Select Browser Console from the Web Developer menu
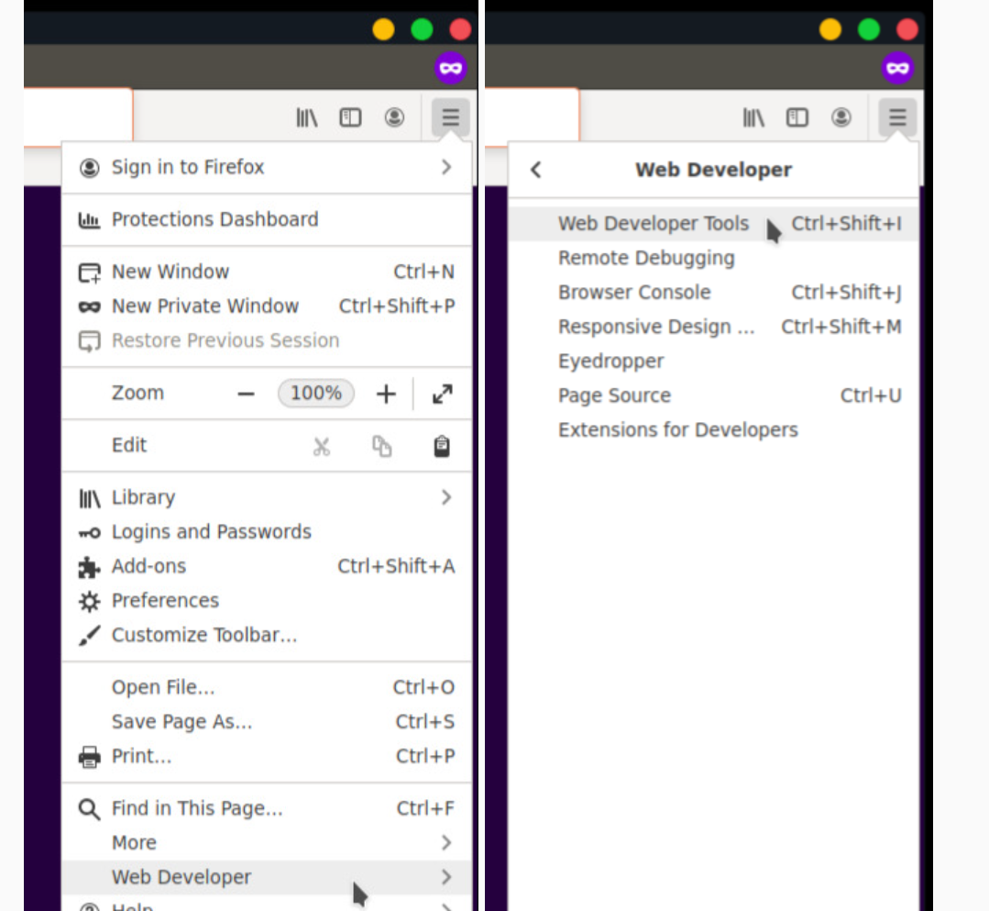Screen dimensions: 989x911 coord(634,293)
